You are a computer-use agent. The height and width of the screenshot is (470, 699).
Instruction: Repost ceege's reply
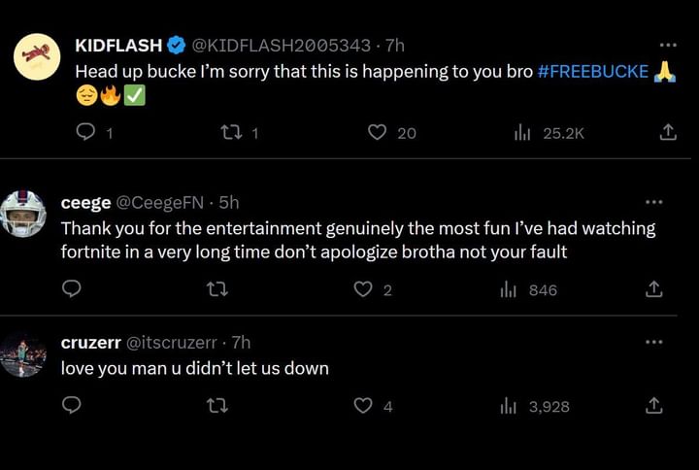point(216,288)
